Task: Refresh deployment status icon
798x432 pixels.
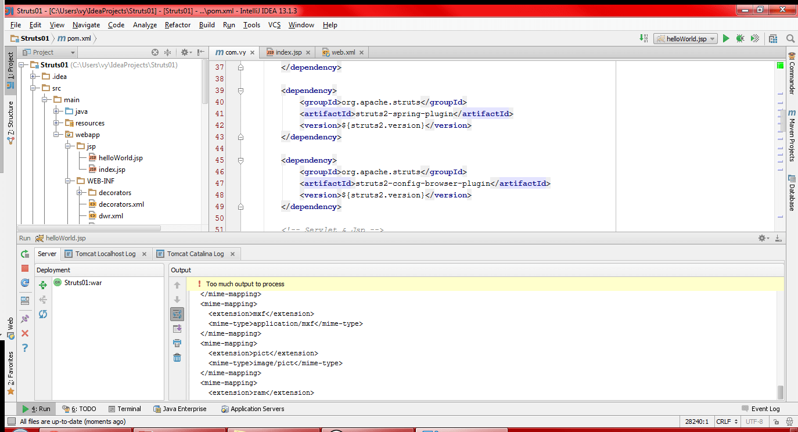Action: [43, 314]
